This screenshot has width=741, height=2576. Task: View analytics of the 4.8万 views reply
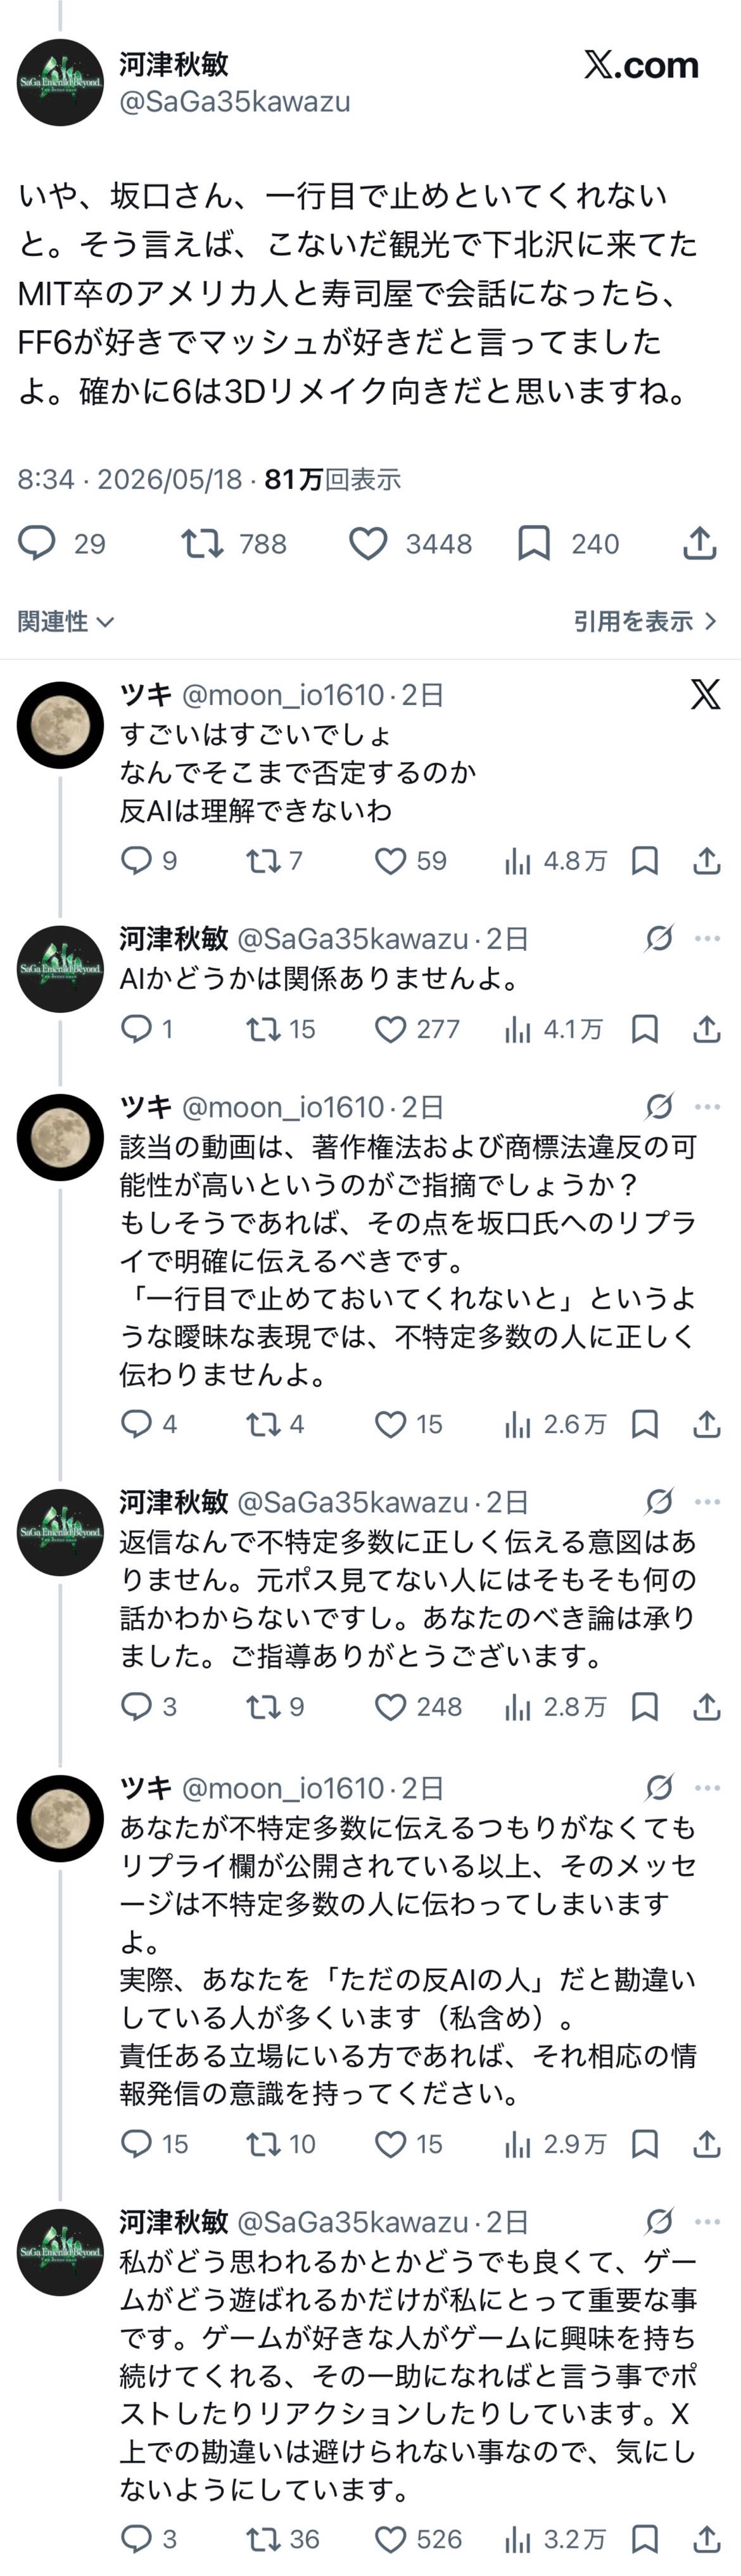[556, 861]
